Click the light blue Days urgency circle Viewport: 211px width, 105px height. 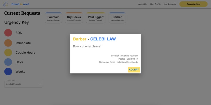[x=8, y=62]
